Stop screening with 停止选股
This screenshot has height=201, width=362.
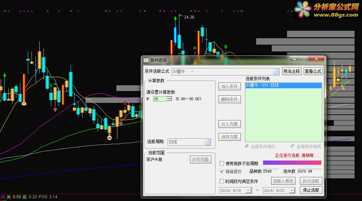311,190
